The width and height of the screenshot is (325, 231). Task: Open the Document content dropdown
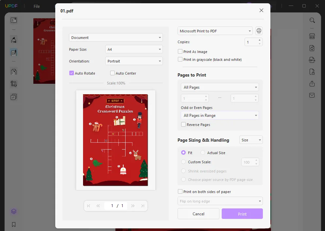pos(116,38)
